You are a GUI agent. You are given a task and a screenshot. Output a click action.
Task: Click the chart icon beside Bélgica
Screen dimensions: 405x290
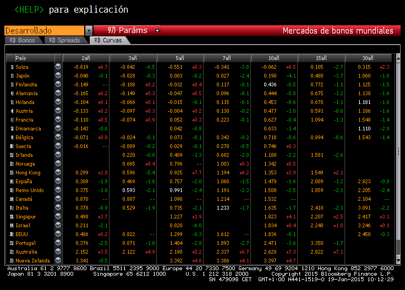tap(58, 137)
